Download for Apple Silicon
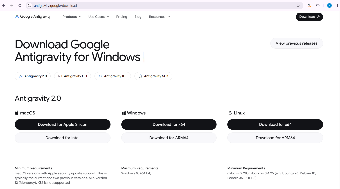Viewport: 340px width, 189px height. (x=62, y=124)
